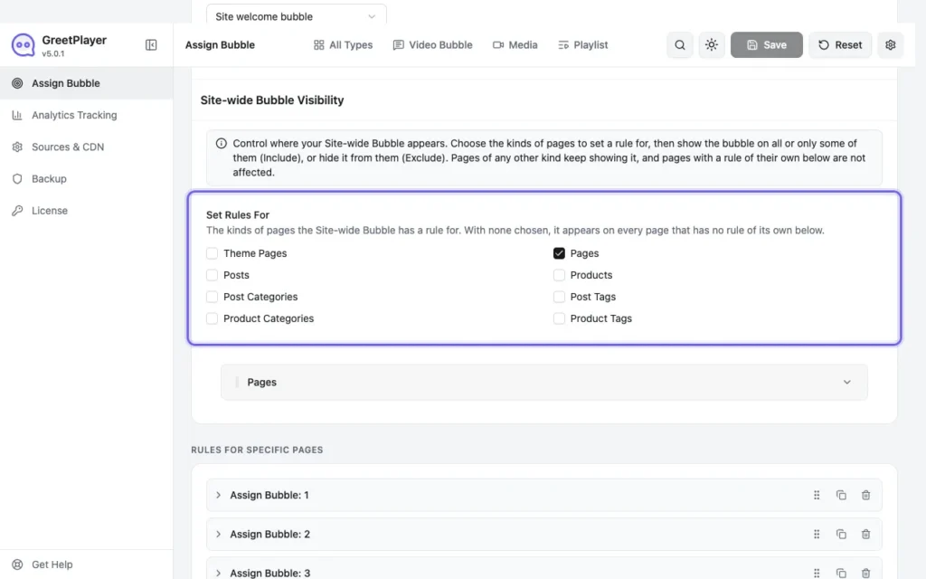Screen dimensions: 926x579
Task: Open settings with the top-right gear icon
Action: [891, 45]
